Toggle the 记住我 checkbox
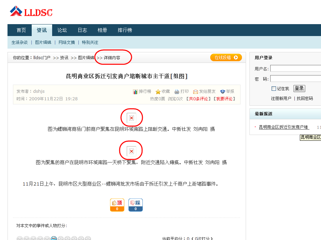321x240 pixels. tap(274, 88)
